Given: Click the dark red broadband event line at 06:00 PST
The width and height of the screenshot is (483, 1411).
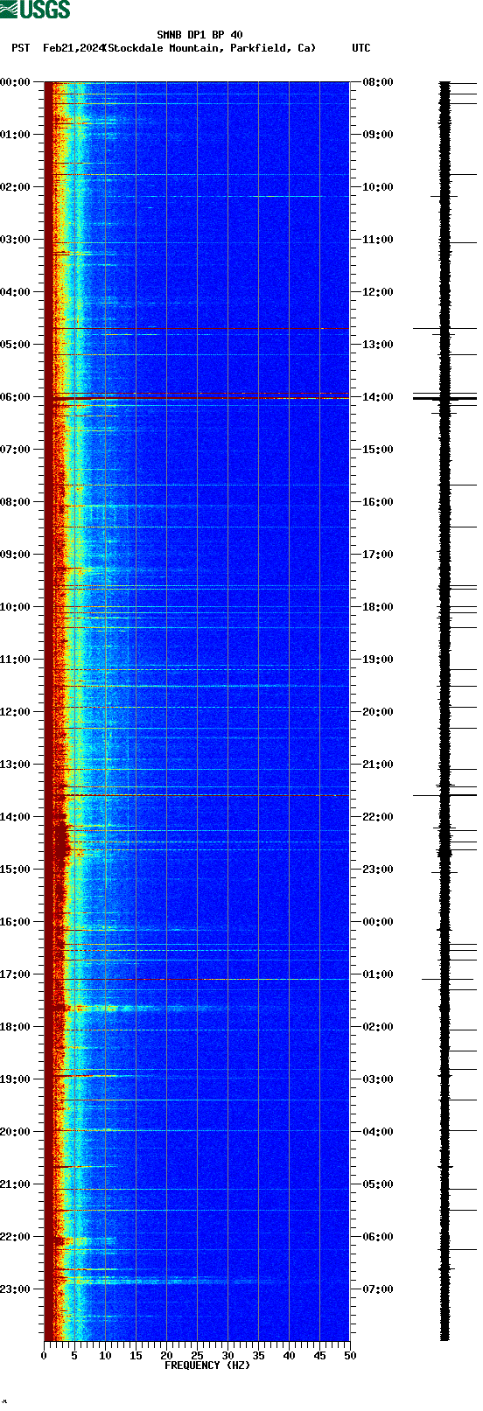Looking at the screenshot, I should 197,398.
